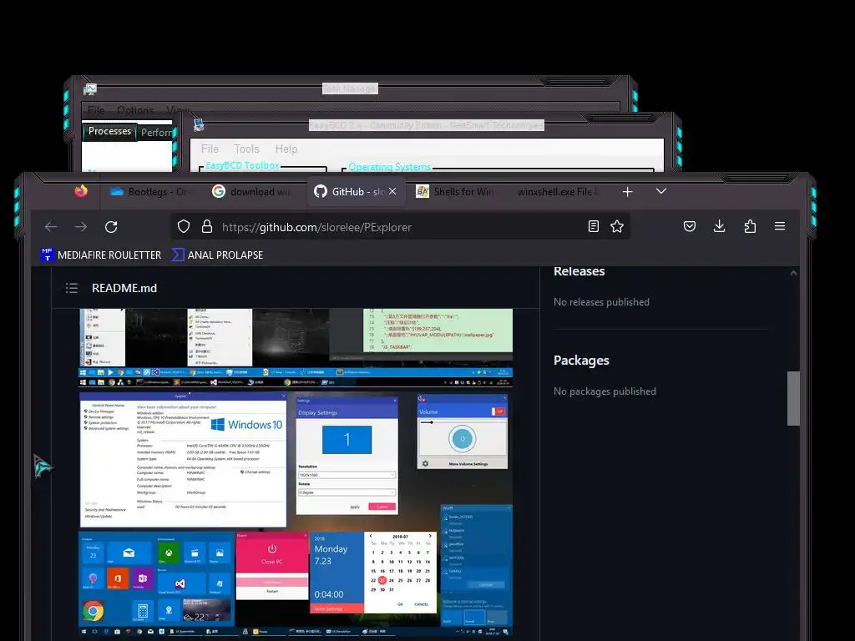This screenshot has height=641, width=855.
Task: Expand the list all tabs chevron
Action: coord(661,191)
